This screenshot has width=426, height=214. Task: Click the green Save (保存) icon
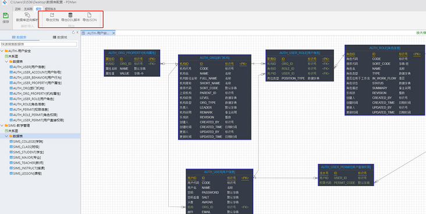[6, 16]
